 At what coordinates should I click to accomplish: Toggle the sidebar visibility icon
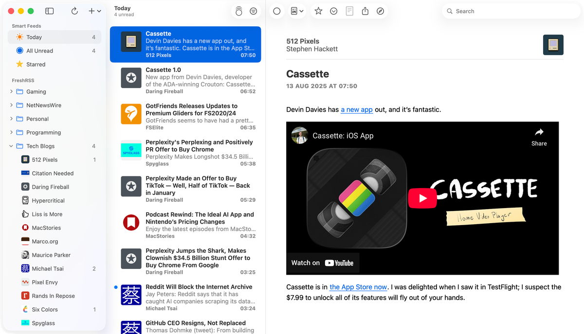click(49, 11)
